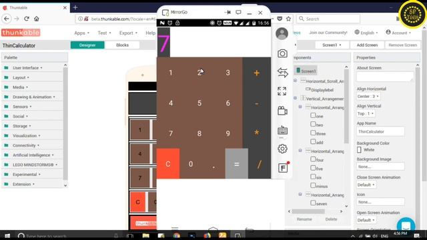
Task: Tap the plus operator on phone calculator
Action: pyautogui.click(x=256, y=73)
